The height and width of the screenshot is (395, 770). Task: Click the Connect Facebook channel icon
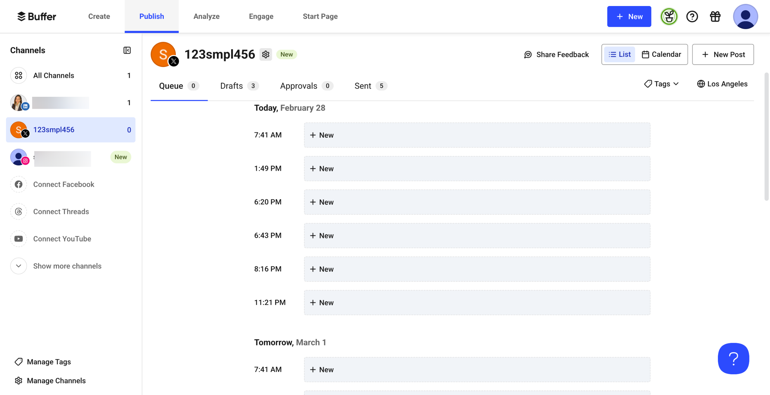click(x=19, y=184)
